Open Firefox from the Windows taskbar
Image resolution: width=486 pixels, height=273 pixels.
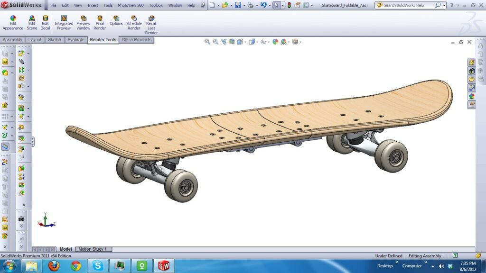54,265
